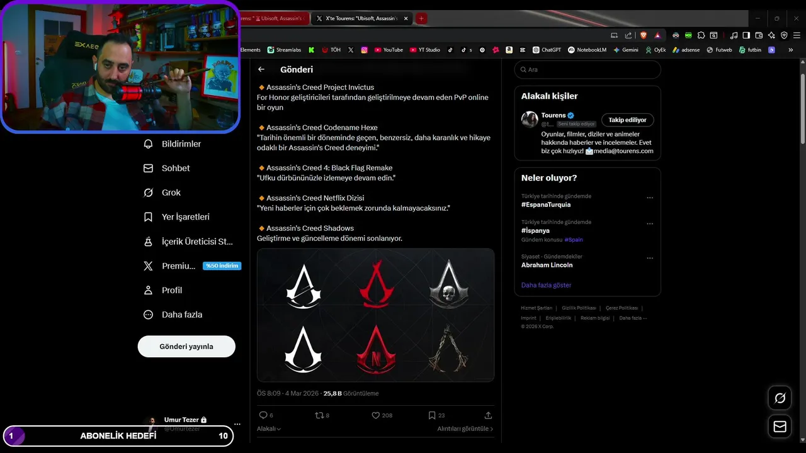Open the NotebookLM bookmark
This screenshot has width=806, height=453.
tap(587, 50)
